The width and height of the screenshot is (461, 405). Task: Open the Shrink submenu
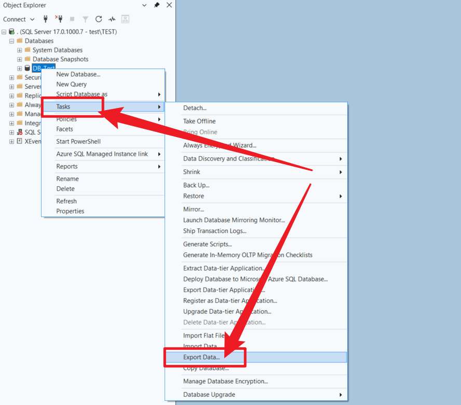click(x=256, y=172)
